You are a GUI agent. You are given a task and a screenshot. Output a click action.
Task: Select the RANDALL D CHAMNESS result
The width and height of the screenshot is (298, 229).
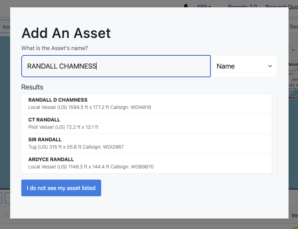[147, 104]
